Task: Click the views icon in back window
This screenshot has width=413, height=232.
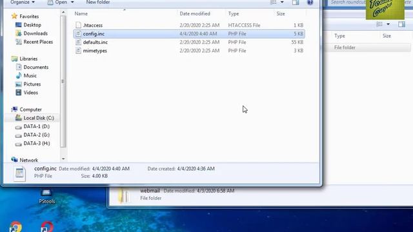Action: 379,24
